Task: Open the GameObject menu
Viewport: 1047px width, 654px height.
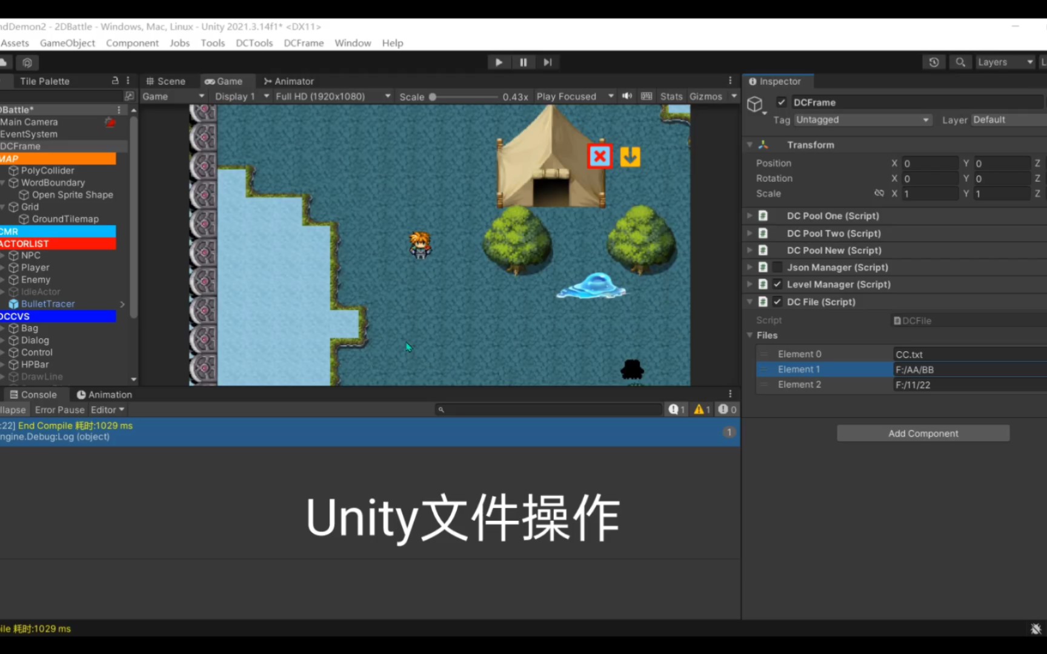Action: 67,43
